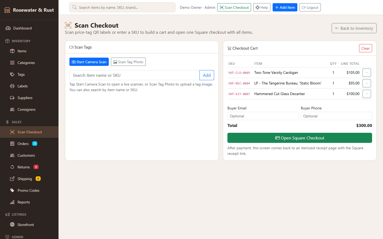Click into the Buyer Email field

tap(263, 116)
